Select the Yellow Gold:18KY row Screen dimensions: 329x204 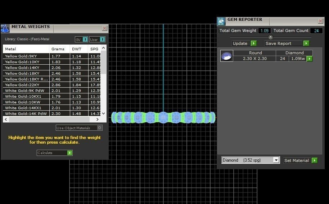tap(52, 73)
